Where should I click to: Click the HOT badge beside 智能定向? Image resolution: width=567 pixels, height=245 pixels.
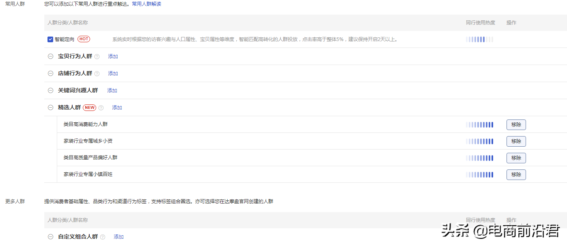(x=84, y=39)
